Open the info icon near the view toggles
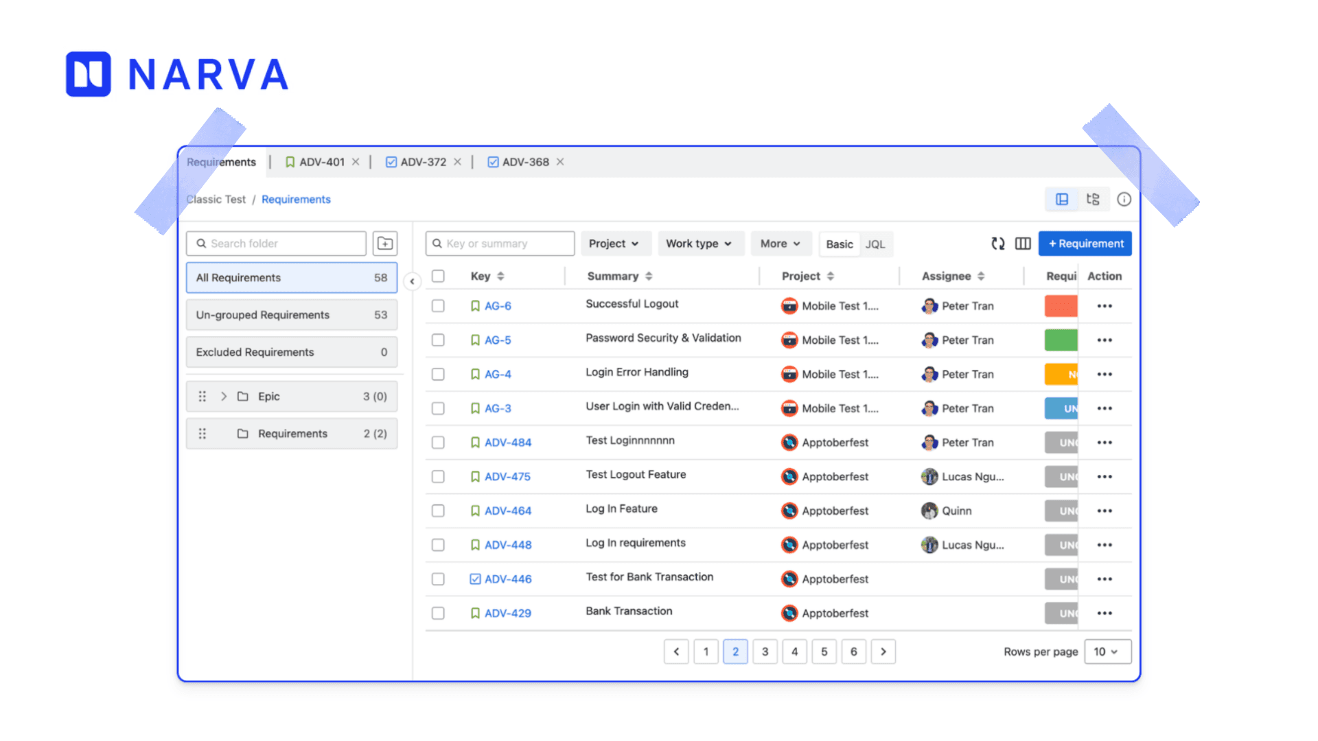Viewport: 1318px width, 741px height. click(1124, 199)
